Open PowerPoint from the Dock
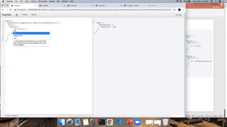The height and width of the screenshot is (127, 227). pyautogui.click(x=129, y=122)
